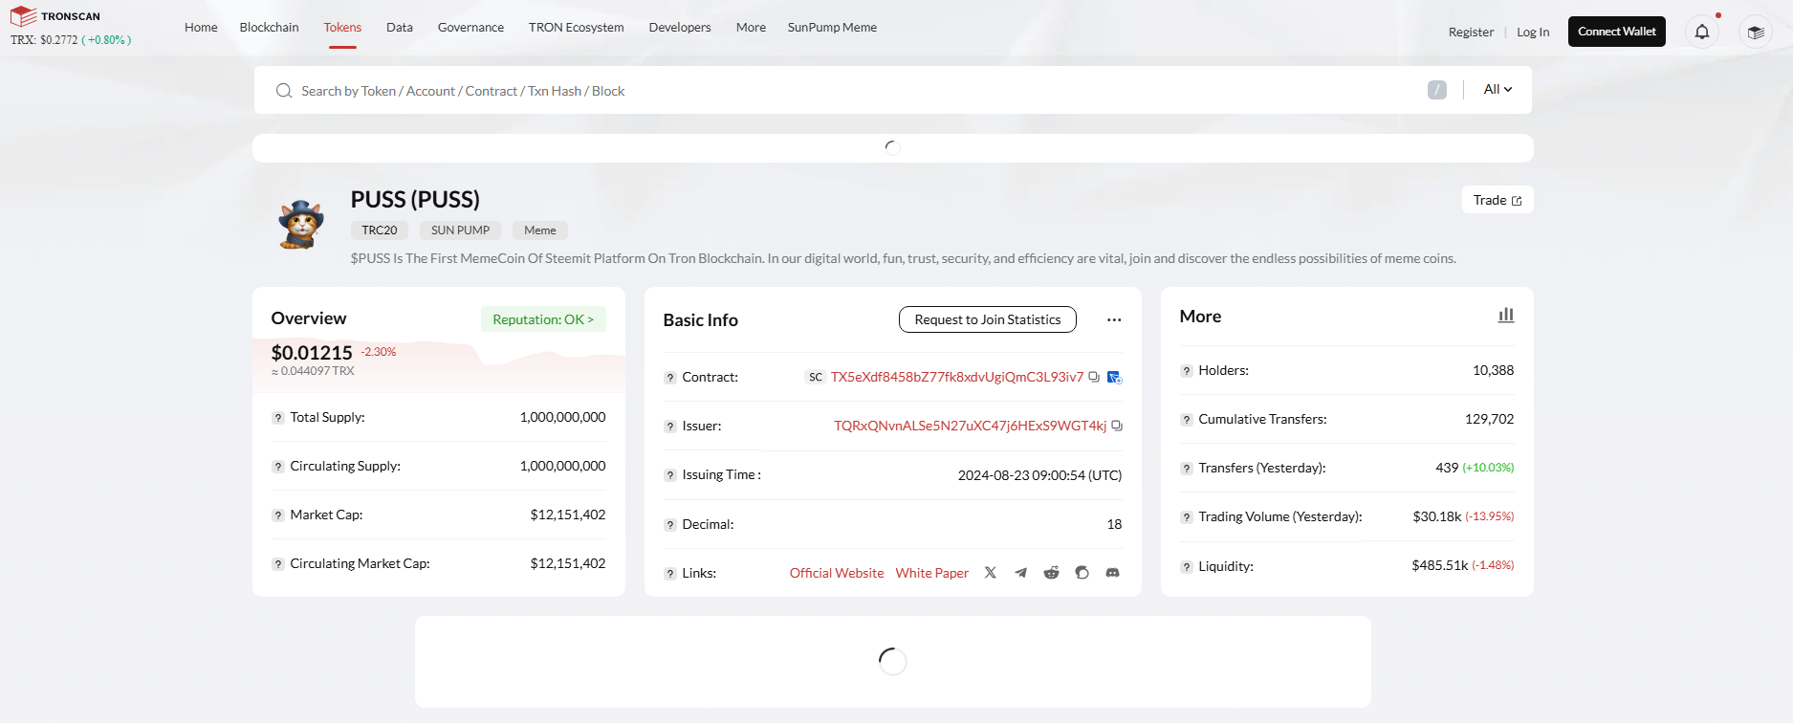The height and width of the screenshot is (723, 1793).
Task: Click the Liquidity value $485.51k
Action: coord(1439,565)
